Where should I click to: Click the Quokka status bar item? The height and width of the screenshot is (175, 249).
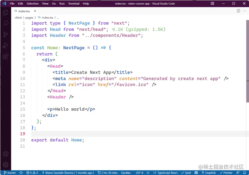126,173
